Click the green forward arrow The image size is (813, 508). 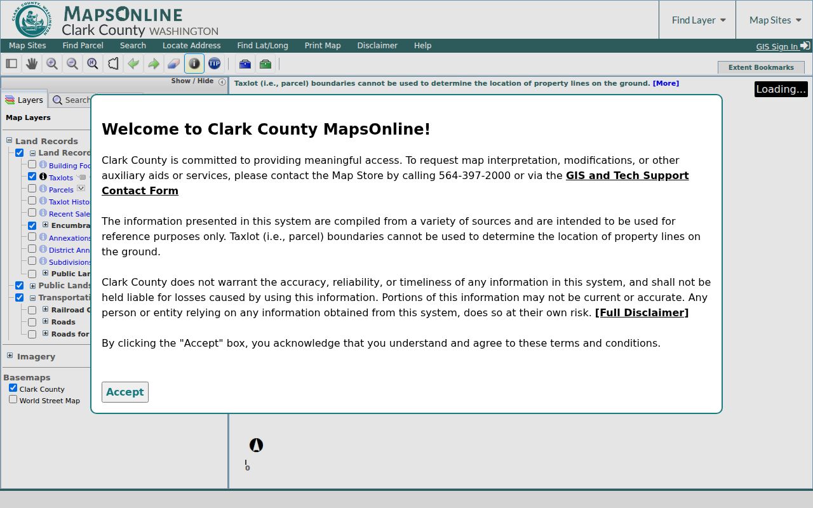(x=154, y=63)
